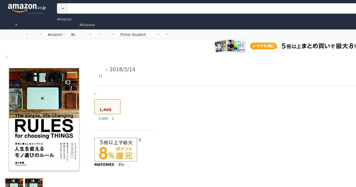Open the dropdown arrow beneath the Amazon logo
This screenshot has height=187, width=356.
pyautogui.click(x=16, y=25)
